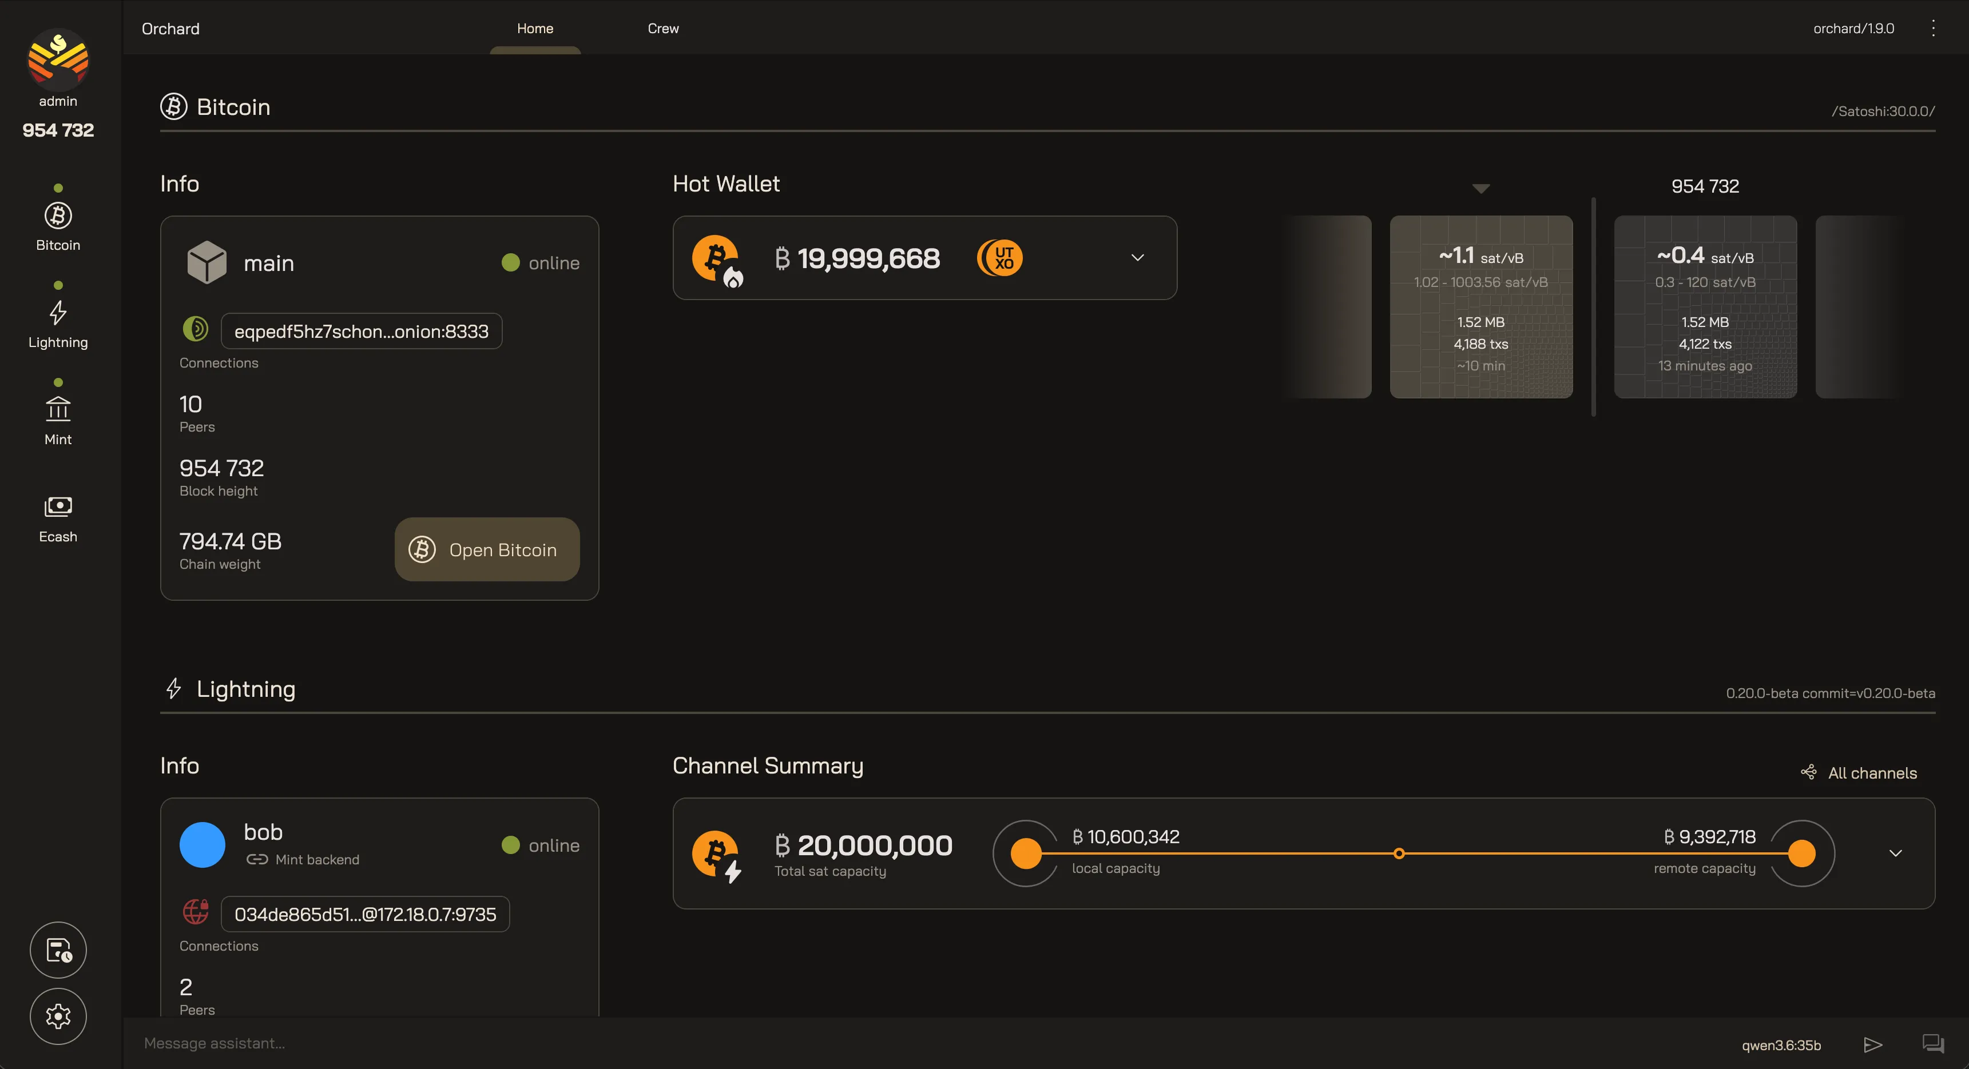
Task: Click the Bitcoin section header icon
Action: click(x=173, y=106)
